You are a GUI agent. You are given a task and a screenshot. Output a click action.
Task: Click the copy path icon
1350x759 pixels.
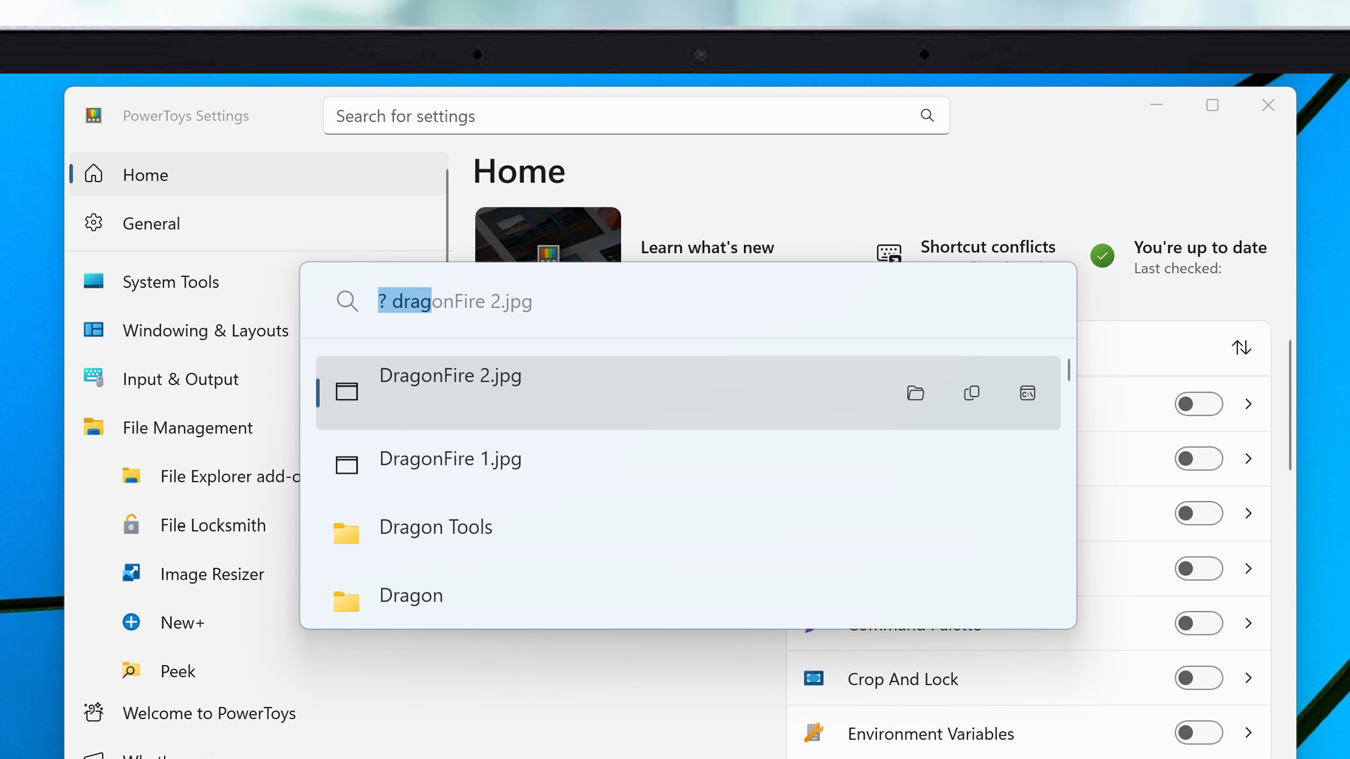tap(971, 393)
